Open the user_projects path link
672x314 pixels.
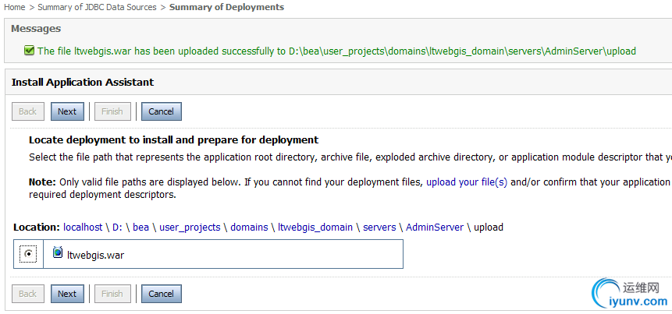point(190,228)
